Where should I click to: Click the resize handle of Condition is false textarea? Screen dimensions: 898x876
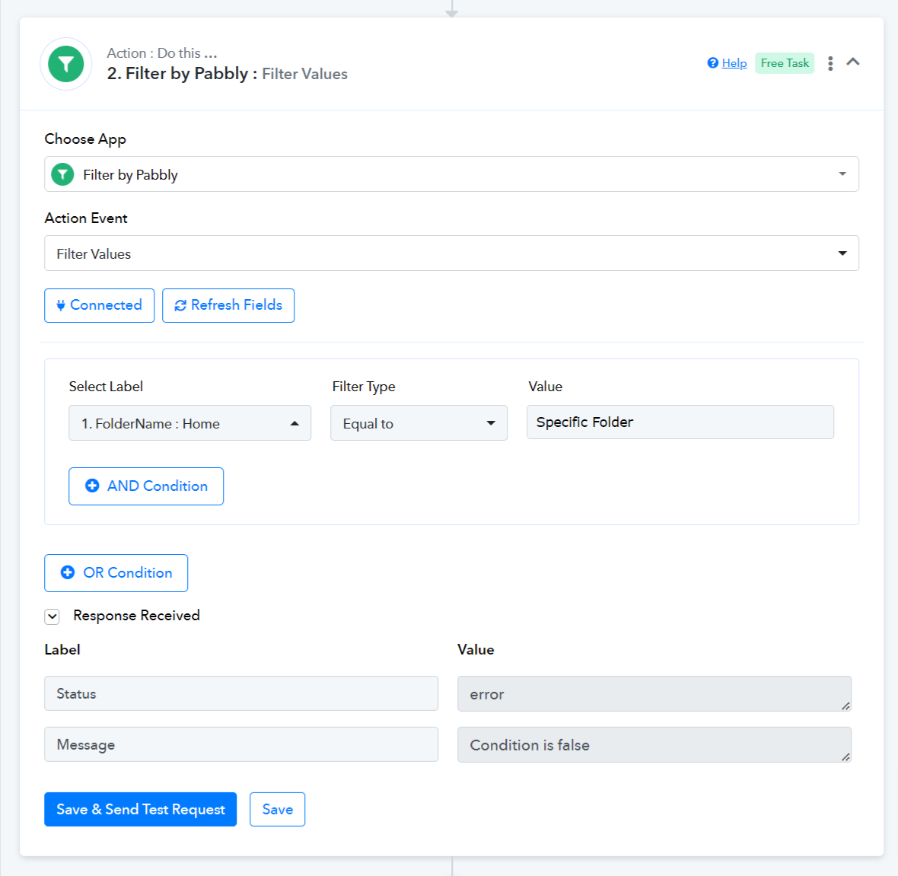click(845, 757)
